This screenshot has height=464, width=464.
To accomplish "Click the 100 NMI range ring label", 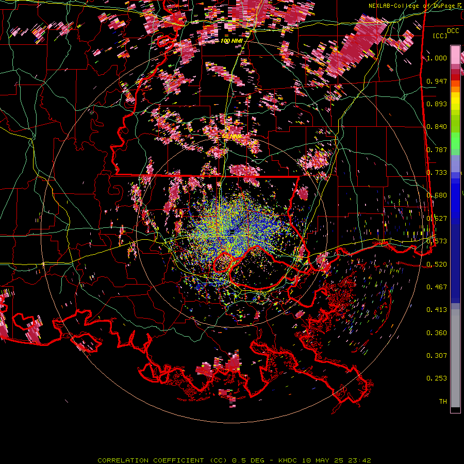I will (231, 41).
